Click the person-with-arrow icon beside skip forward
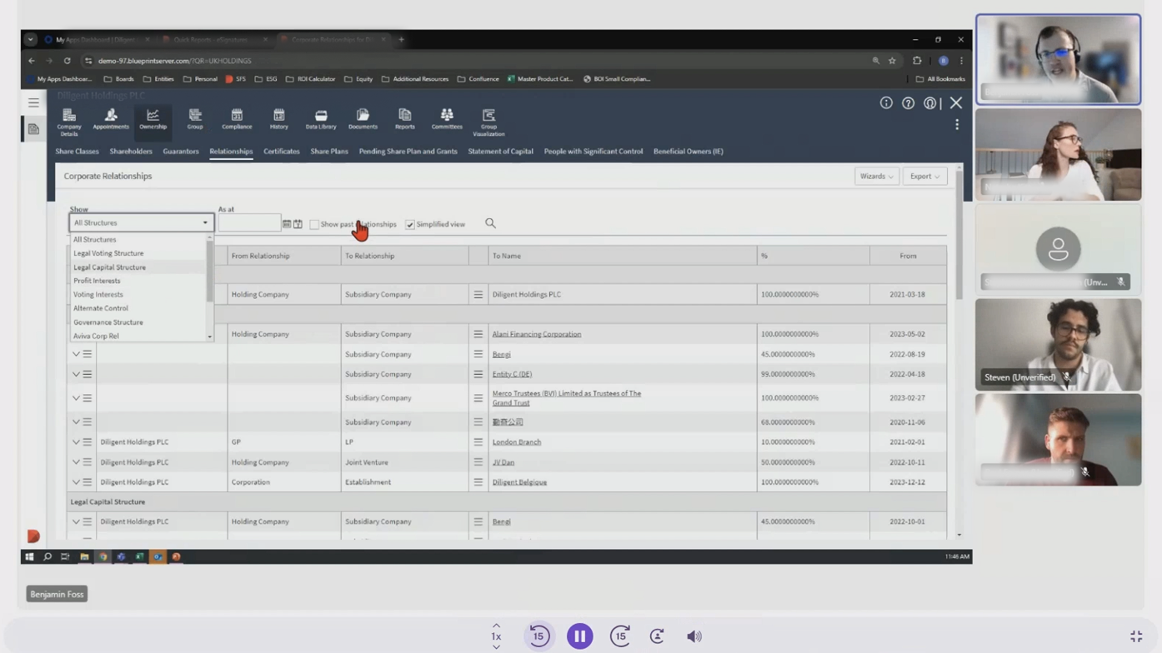 pyautogui.click(x=657, y=636)
